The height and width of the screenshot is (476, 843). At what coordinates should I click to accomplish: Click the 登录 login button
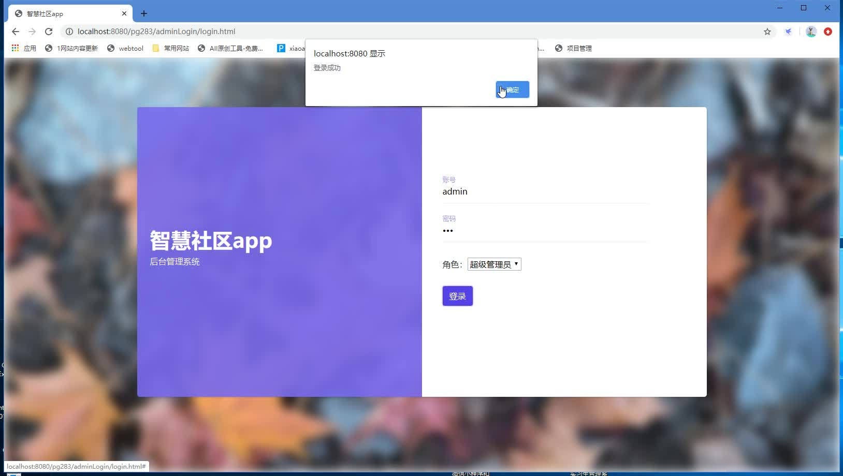(457, 296)
